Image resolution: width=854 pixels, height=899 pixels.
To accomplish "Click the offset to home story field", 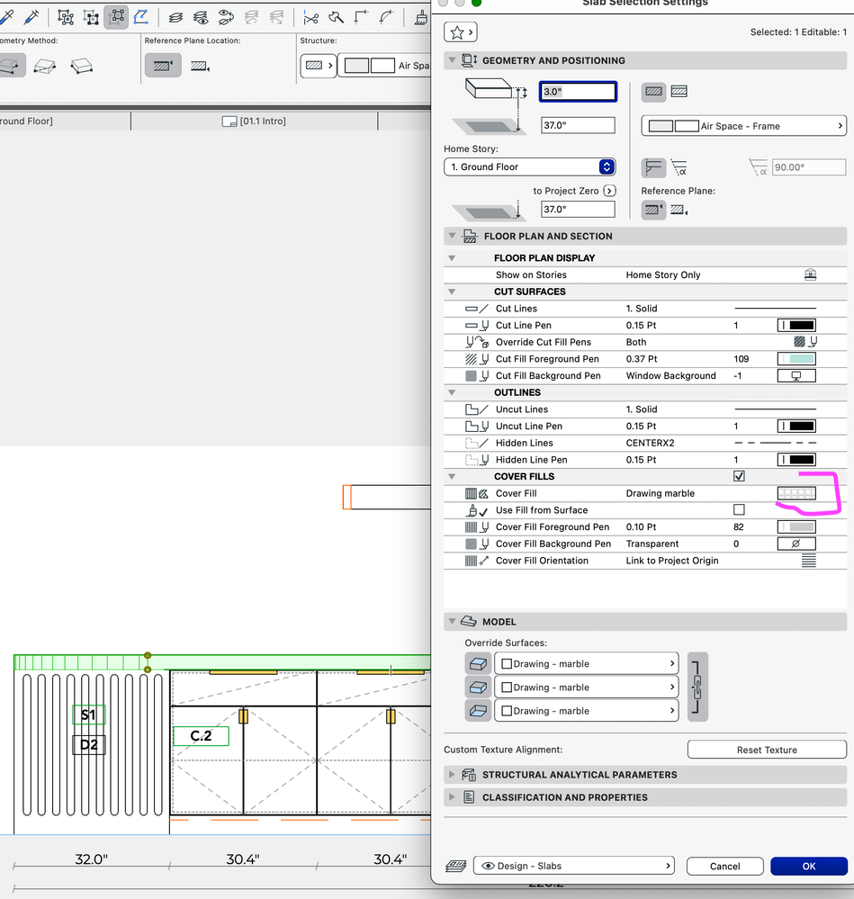I will (578, 125).
